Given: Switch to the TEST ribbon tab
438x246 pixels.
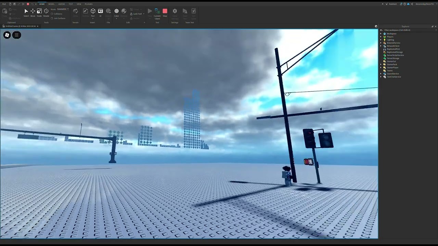Looking at the screenshot, I should pos(71,4).
